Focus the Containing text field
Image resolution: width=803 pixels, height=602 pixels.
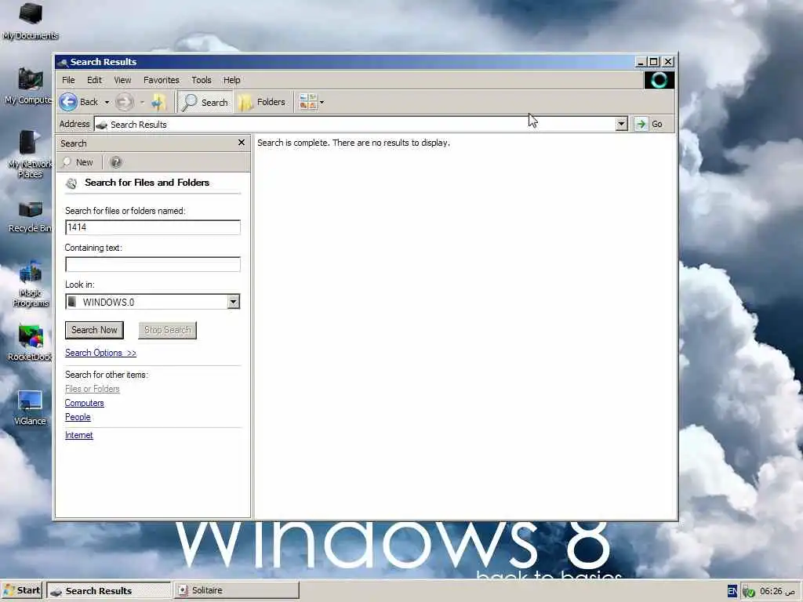click(x=153, y=264)
